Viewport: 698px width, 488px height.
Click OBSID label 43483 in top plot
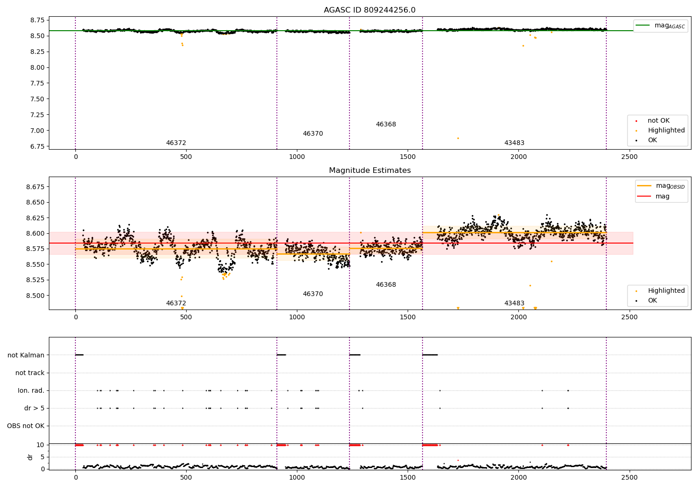tap(514, 143)
